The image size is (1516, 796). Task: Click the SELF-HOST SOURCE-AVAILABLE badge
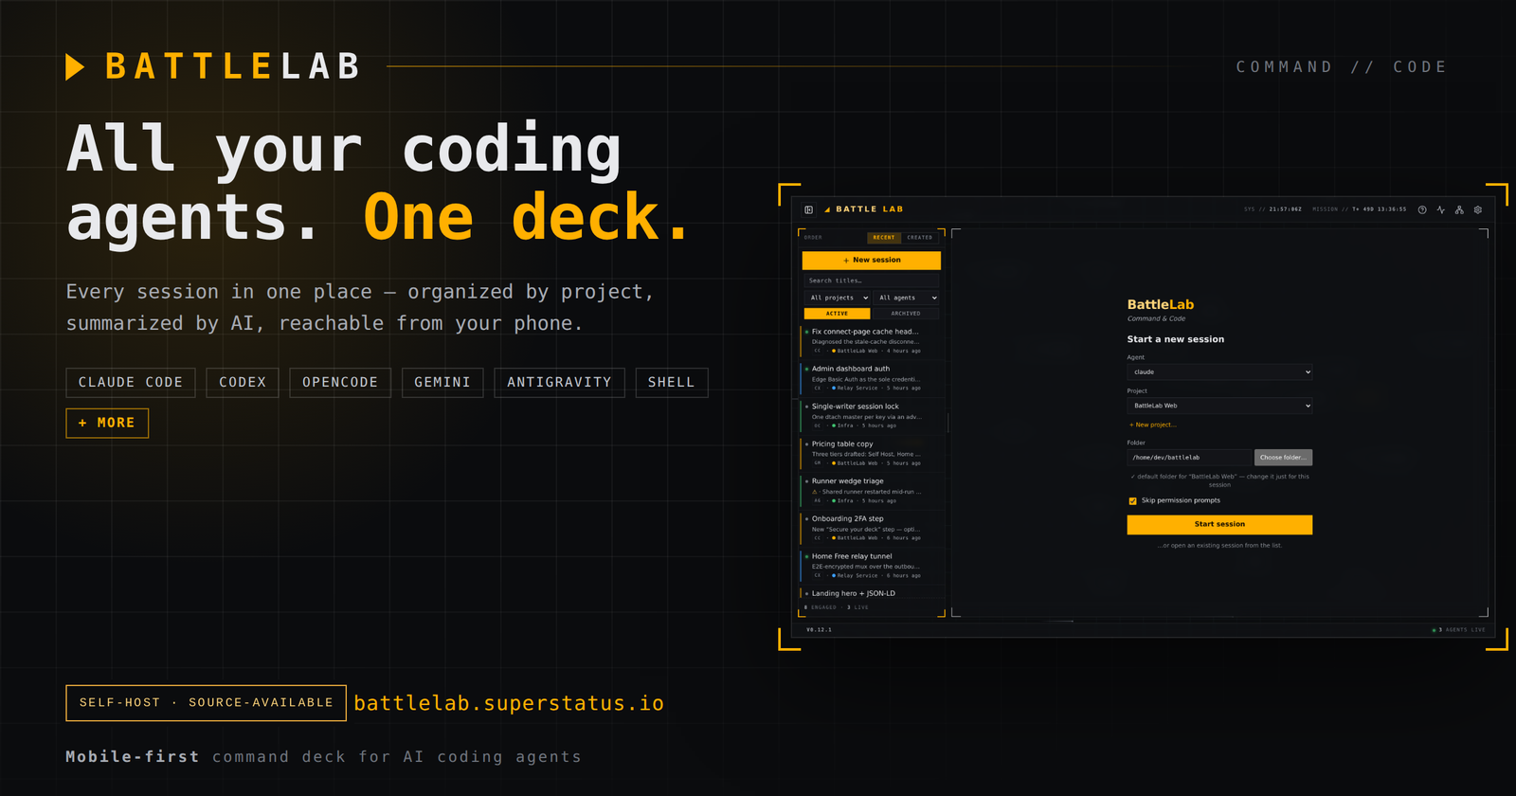click(x=206, y=703)
